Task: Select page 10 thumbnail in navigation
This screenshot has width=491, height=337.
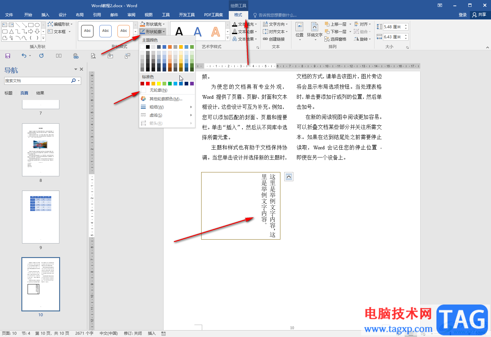Action: click(x=41, y=284)
